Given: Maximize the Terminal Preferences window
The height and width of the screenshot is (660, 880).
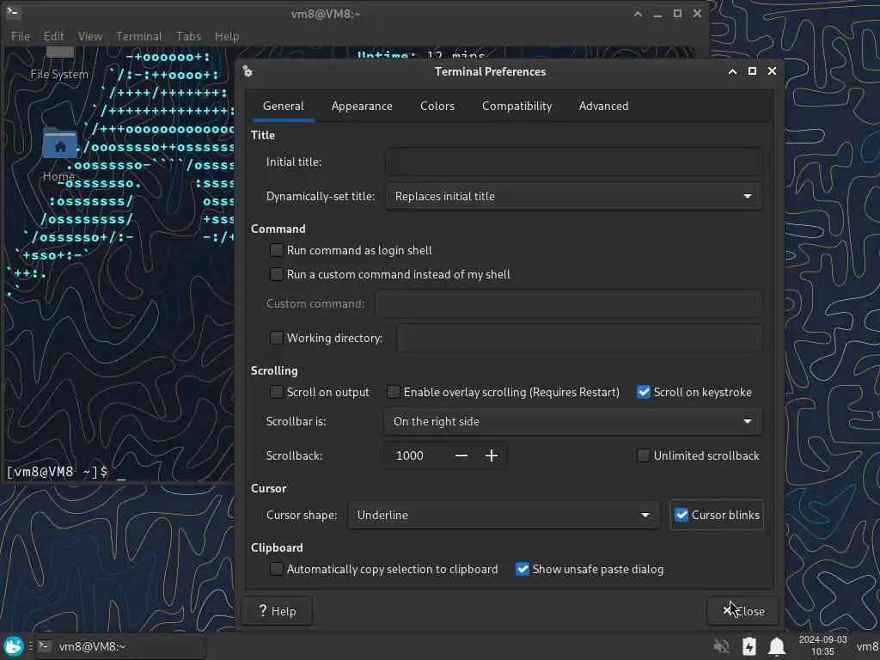Looking at the screenshot, I should pyautogui.click(x=752, y=70).
